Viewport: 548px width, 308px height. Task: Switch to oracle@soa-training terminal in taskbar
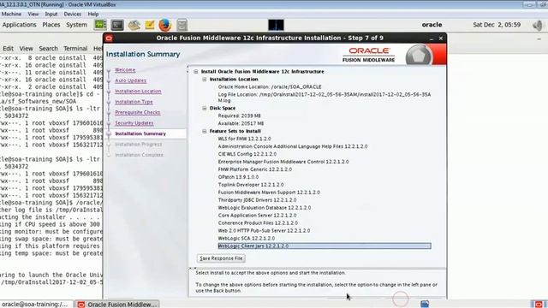(x=36, y=305)
